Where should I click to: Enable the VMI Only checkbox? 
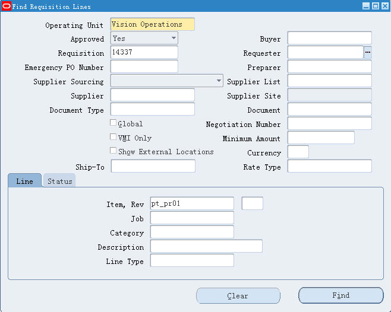pyautogui.click(x=113, y=137)
